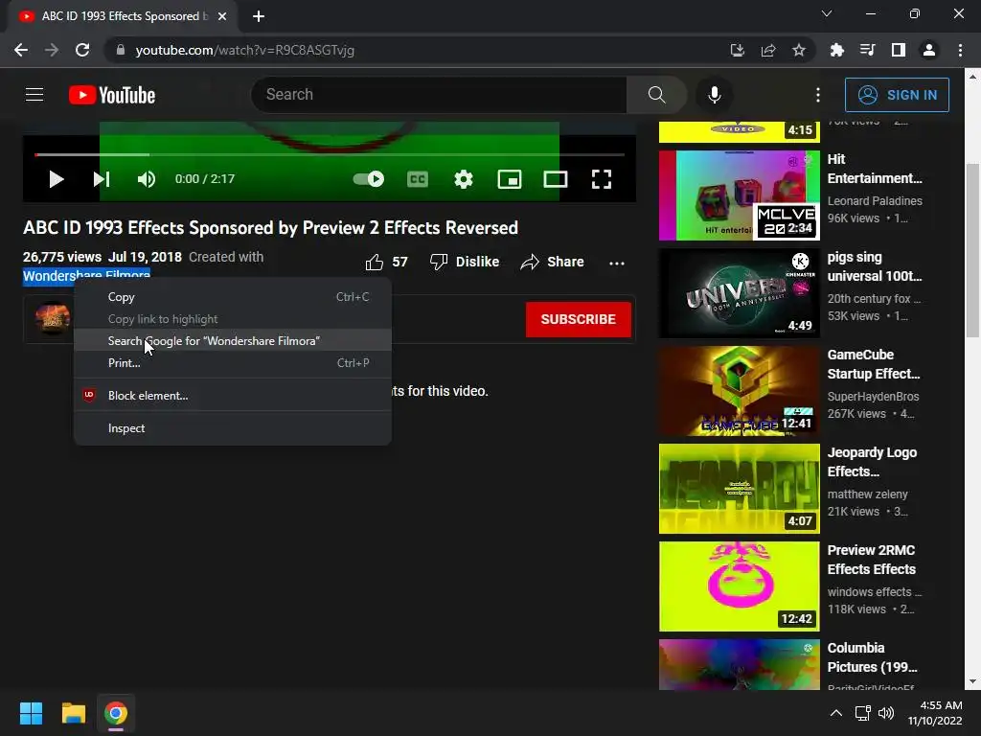Toggle the browser side panel
Viewport: 981px width, 736px height.
[899, 50]
